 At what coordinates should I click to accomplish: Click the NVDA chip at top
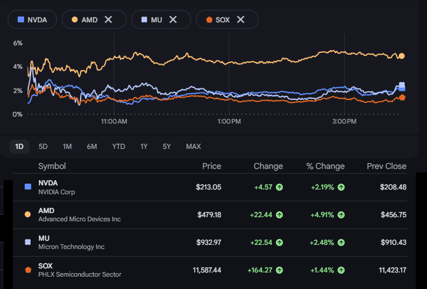click(32, 19)
